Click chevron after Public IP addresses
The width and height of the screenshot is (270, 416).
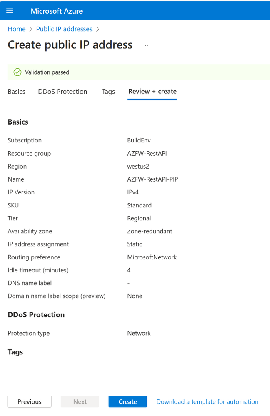[x=97, y=29]
